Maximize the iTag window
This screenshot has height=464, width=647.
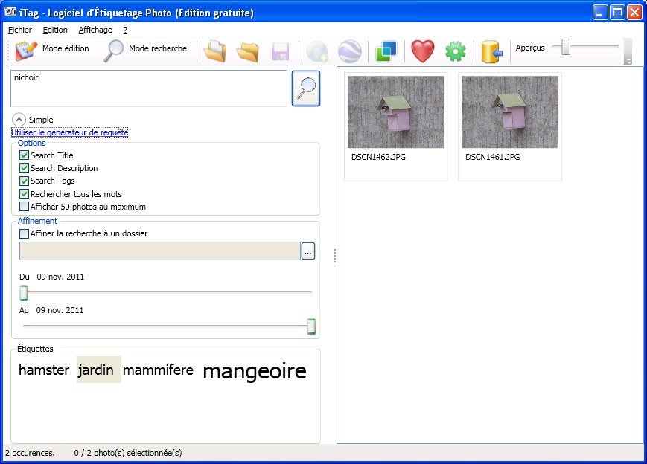[x=617, y=13]
